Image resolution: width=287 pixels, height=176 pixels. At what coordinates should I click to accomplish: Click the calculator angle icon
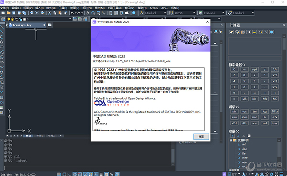(x=260, y=32)
